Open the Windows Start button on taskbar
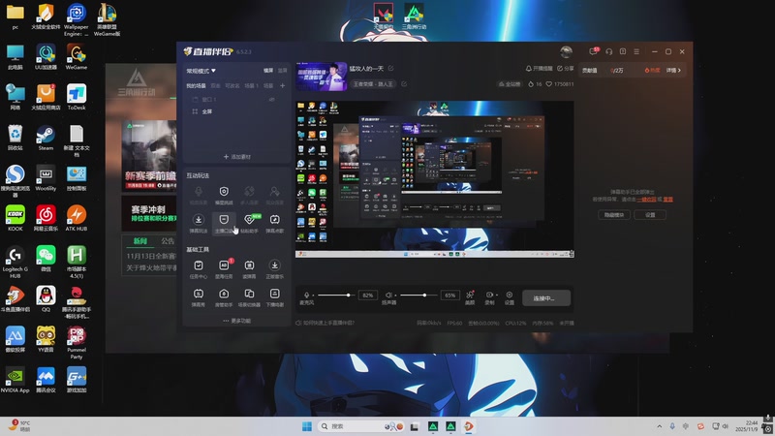This screenshot has height=436, width=775. [307, 426]
